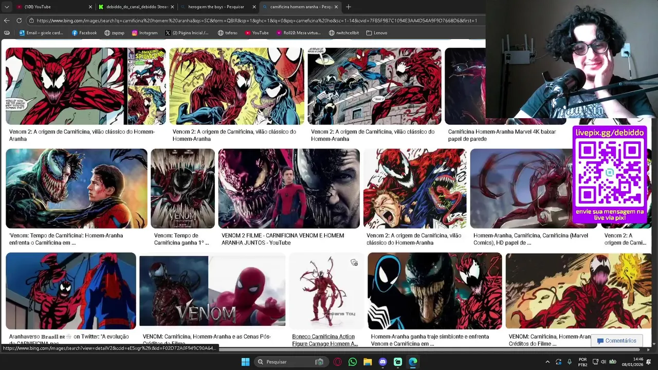
Task: Open the volume control in system tray
Action: (604, 362)
